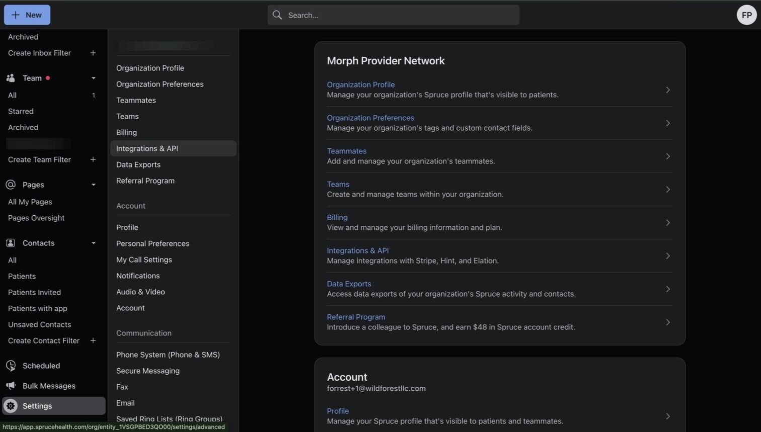Open Account item in settings sidebar

coord(130,308)
